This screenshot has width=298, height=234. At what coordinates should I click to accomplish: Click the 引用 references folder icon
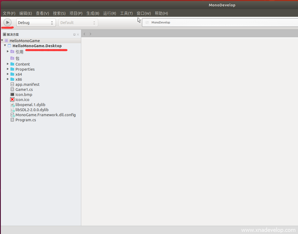tap(12, 52)
